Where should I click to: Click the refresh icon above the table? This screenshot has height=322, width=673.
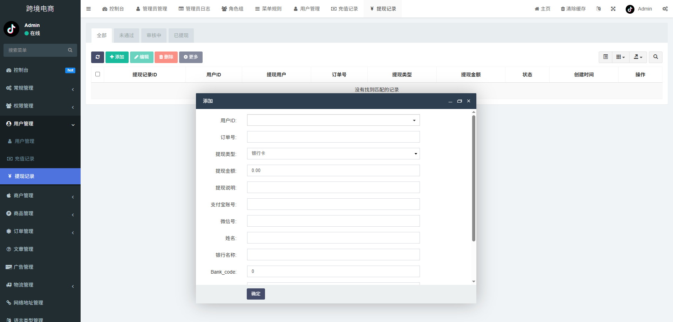pos(97,57)
